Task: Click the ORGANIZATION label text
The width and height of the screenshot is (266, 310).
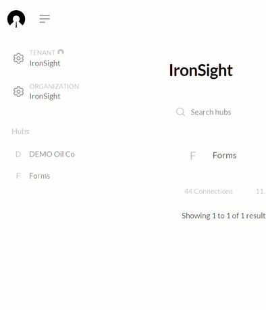Action: coord(54,86)
